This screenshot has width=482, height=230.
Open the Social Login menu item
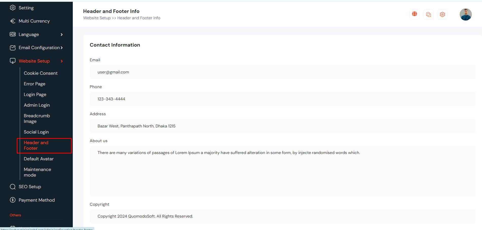point(36,132)
